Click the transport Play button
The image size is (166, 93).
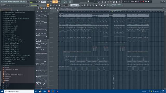coord(34,2)
